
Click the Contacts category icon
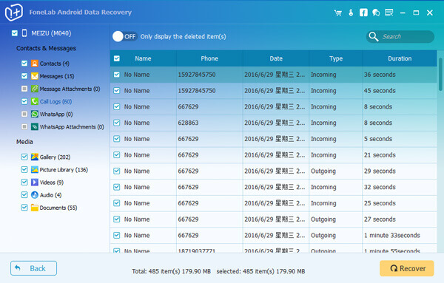35,64
